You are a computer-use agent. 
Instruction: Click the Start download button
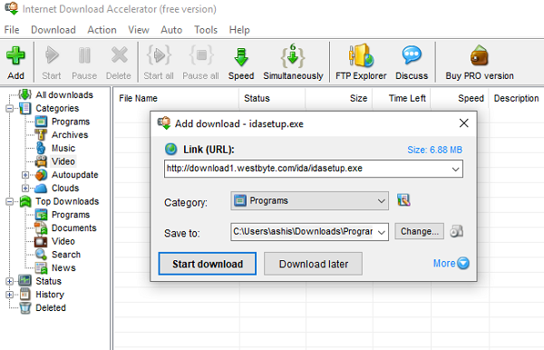208,264
